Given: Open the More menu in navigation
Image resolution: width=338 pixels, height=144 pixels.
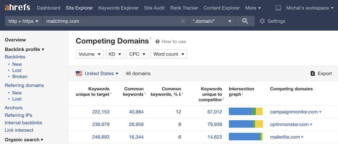Looking at the screenshot, I should (253, 8).
